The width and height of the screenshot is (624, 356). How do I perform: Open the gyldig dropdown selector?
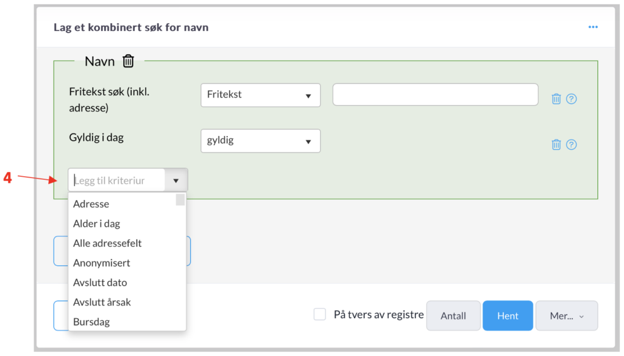pos(260,141)
